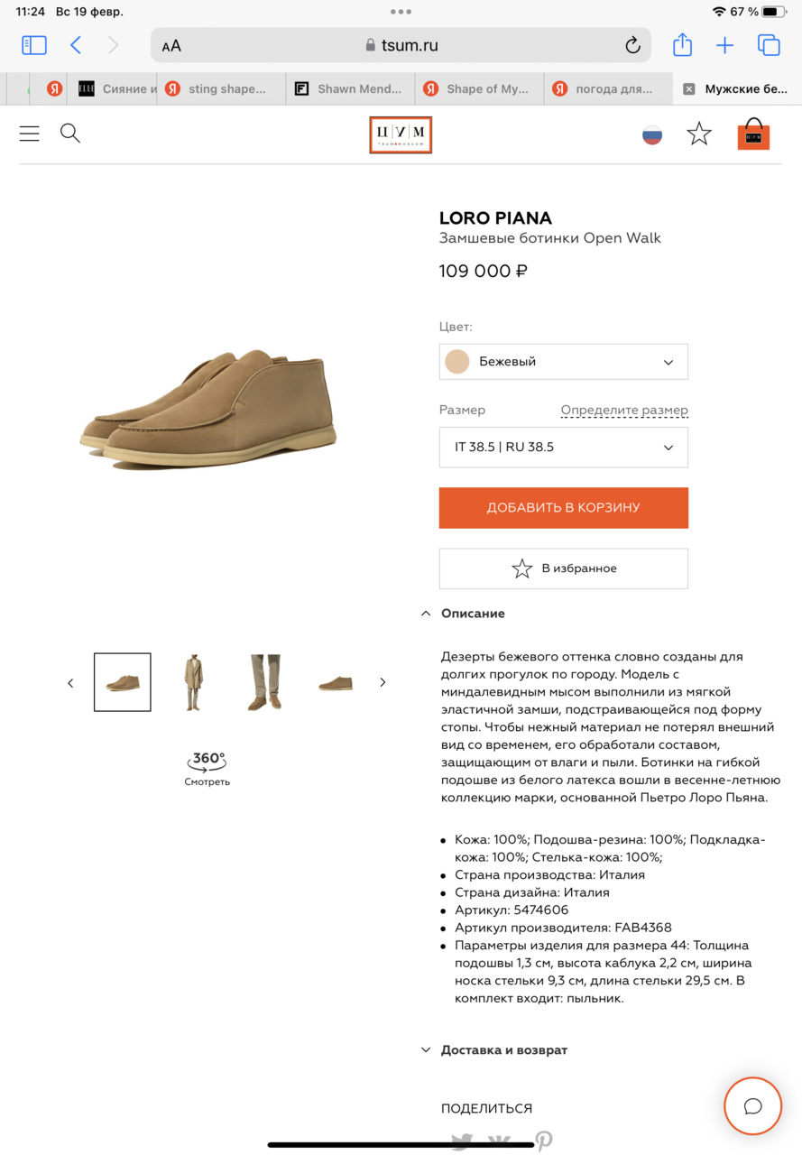Open the chat support bubble
Screen dimensions: 802x1155
point(753,1106)
